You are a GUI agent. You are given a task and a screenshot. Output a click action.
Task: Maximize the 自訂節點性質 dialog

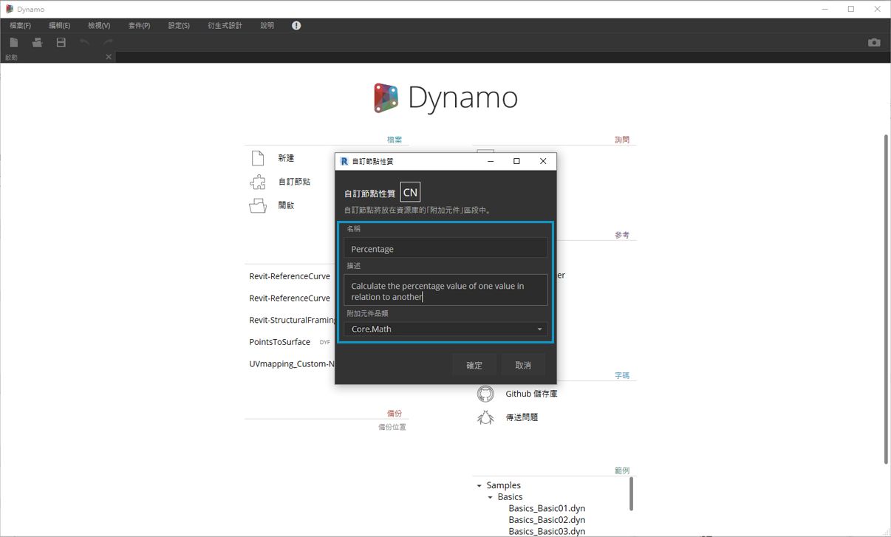click(516, 161)
